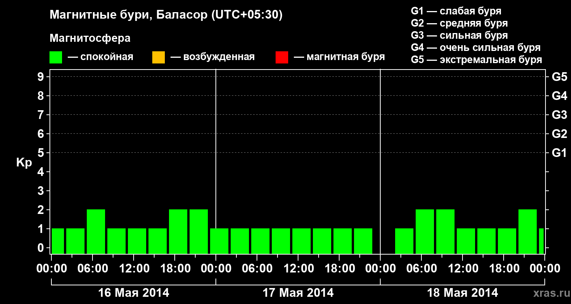The image size is (571, 304).
Task: Click 'G3 — сильная буря' legend line
Action: coord(459,35)
